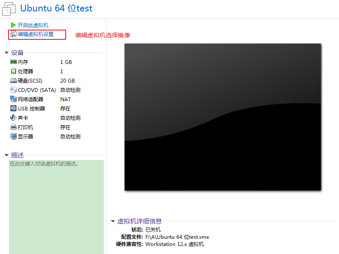This screenshot has height=254, width=339.
Task: Select the network adapter (网络适配器) icon
Action: point(14,99)
